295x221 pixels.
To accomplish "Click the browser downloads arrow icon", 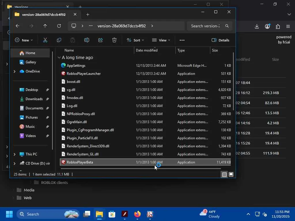I will [257, 26].
